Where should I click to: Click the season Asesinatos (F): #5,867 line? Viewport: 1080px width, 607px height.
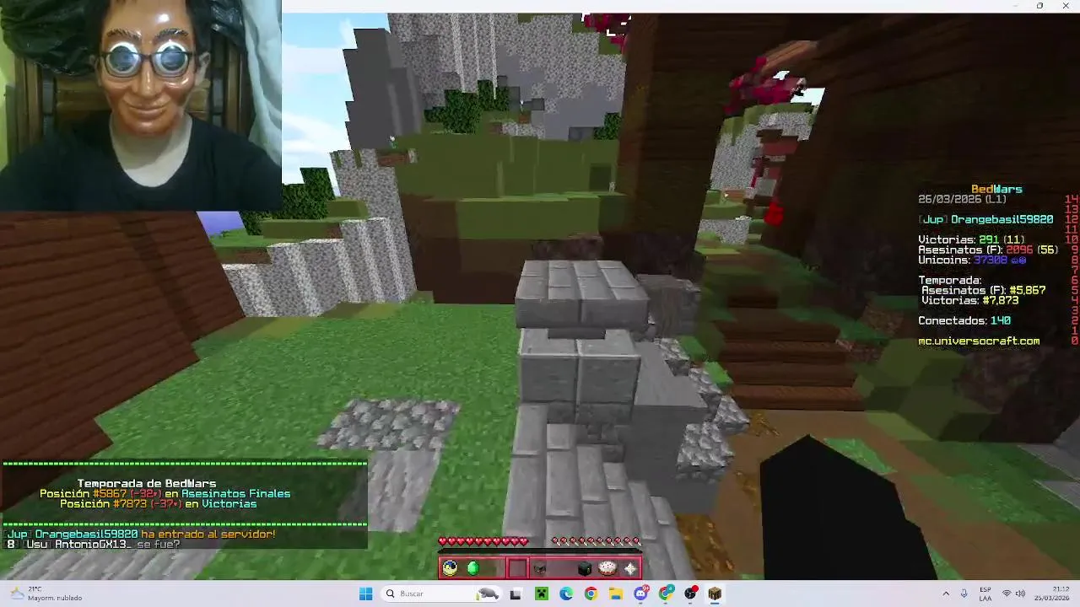983,290
